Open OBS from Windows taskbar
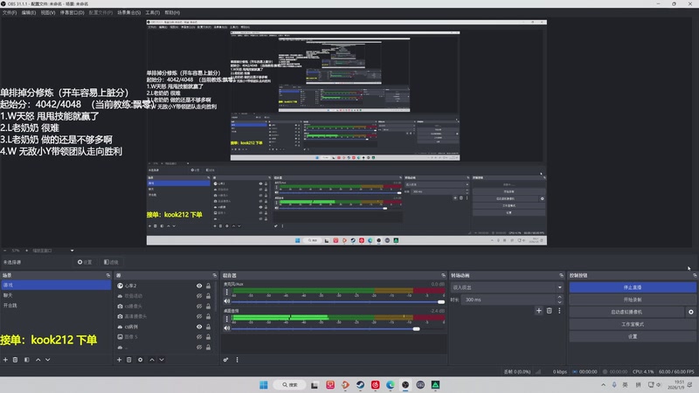 pos(405,385)
